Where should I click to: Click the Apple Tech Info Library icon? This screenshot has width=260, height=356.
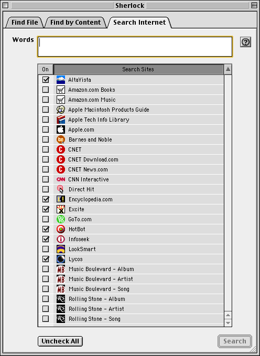61,120
